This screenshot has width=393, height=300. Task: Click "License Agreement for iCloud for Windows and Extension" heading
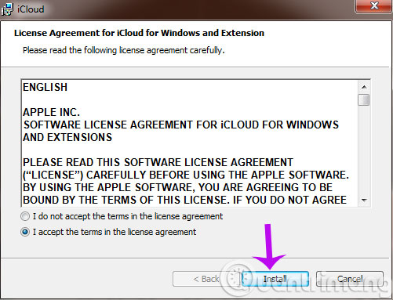pos(139,33)
